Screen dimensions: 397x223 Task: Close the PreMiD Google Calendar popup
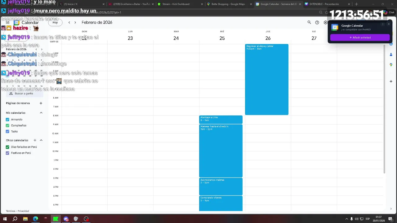click(x=389, y=24)
